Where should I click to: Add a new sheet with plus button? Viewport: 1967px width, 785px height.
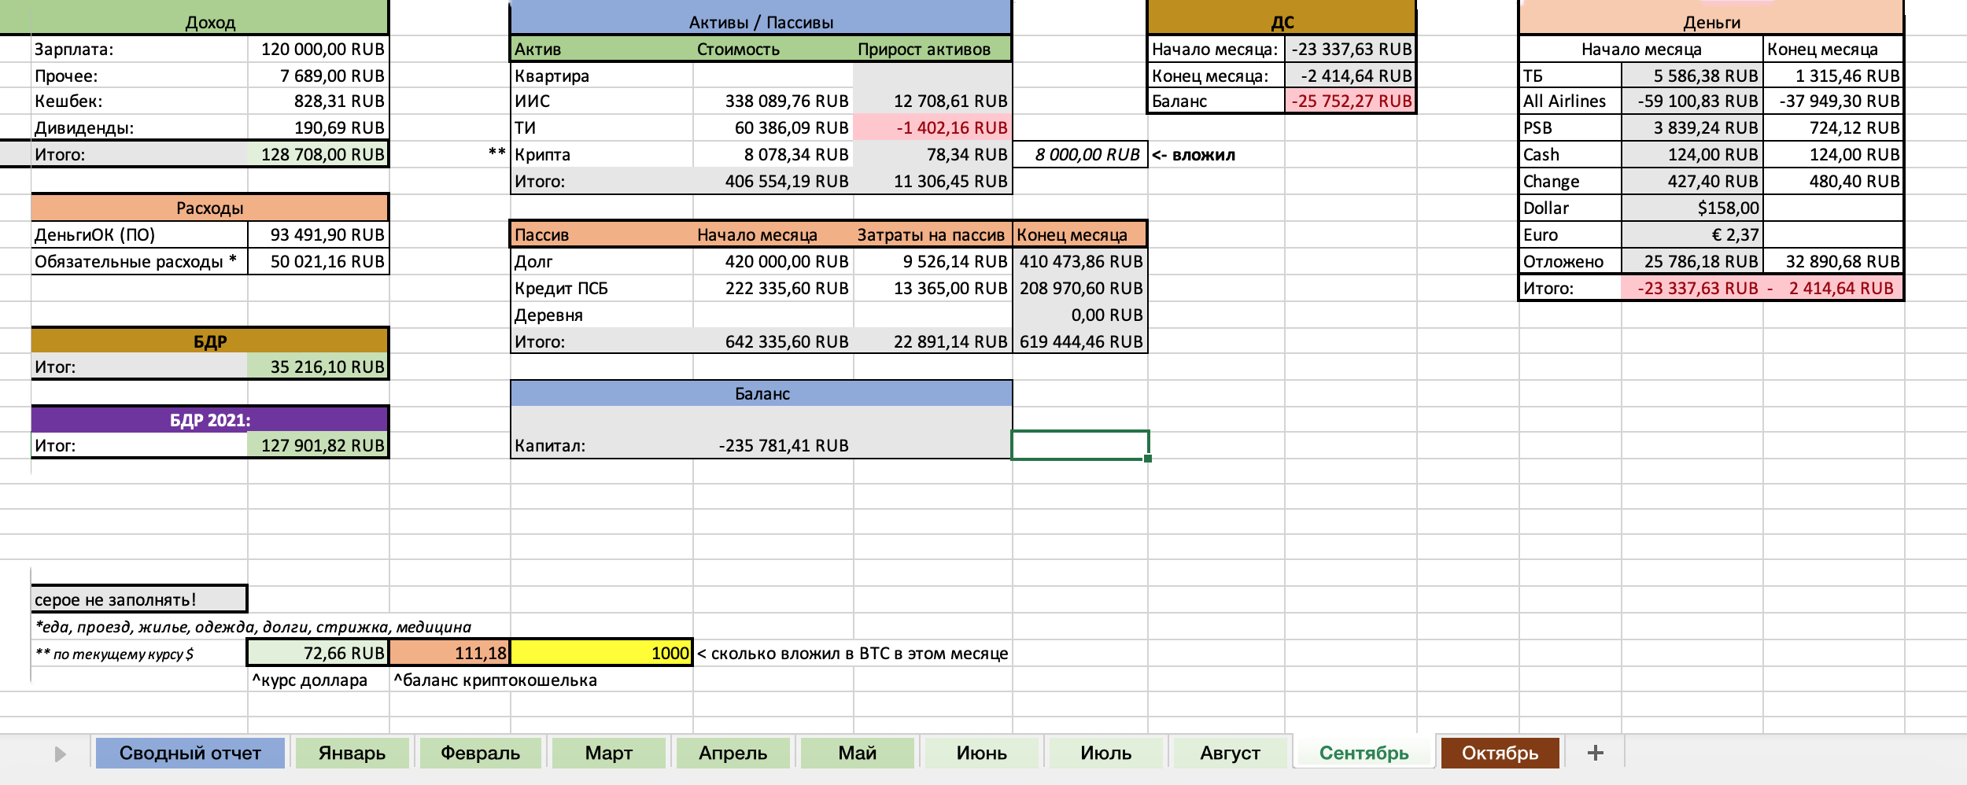1595,753
